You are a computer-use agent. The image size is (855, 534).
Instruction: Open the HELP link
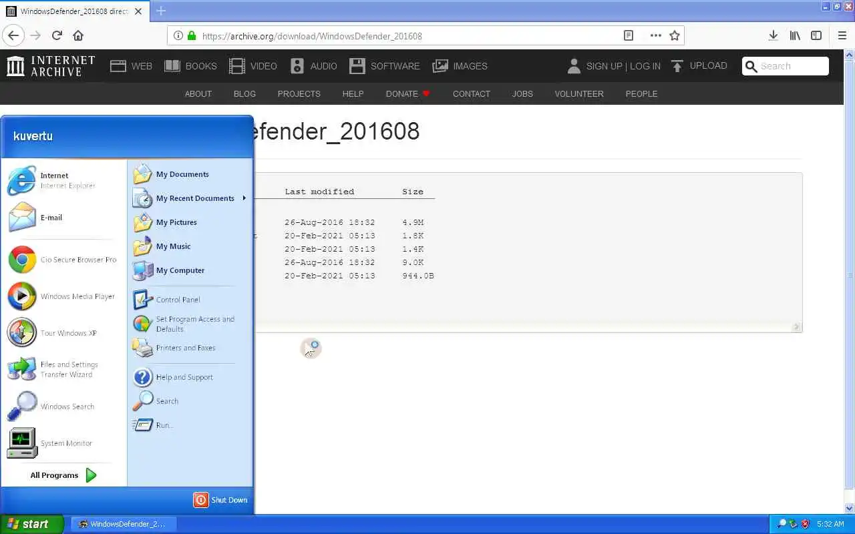point(353,93)
